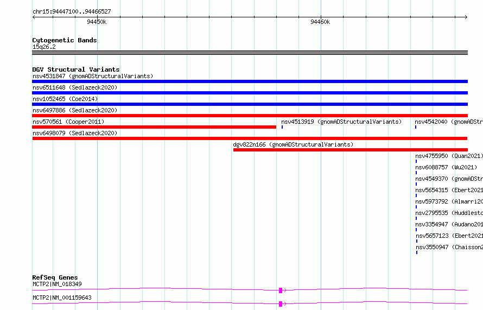Image resolution: width=483 pixels, height=310 pixels.
Task: Open nsv2795535 (Huddleston) variant label
Action: pyautogui.click(x=449, y=213)
